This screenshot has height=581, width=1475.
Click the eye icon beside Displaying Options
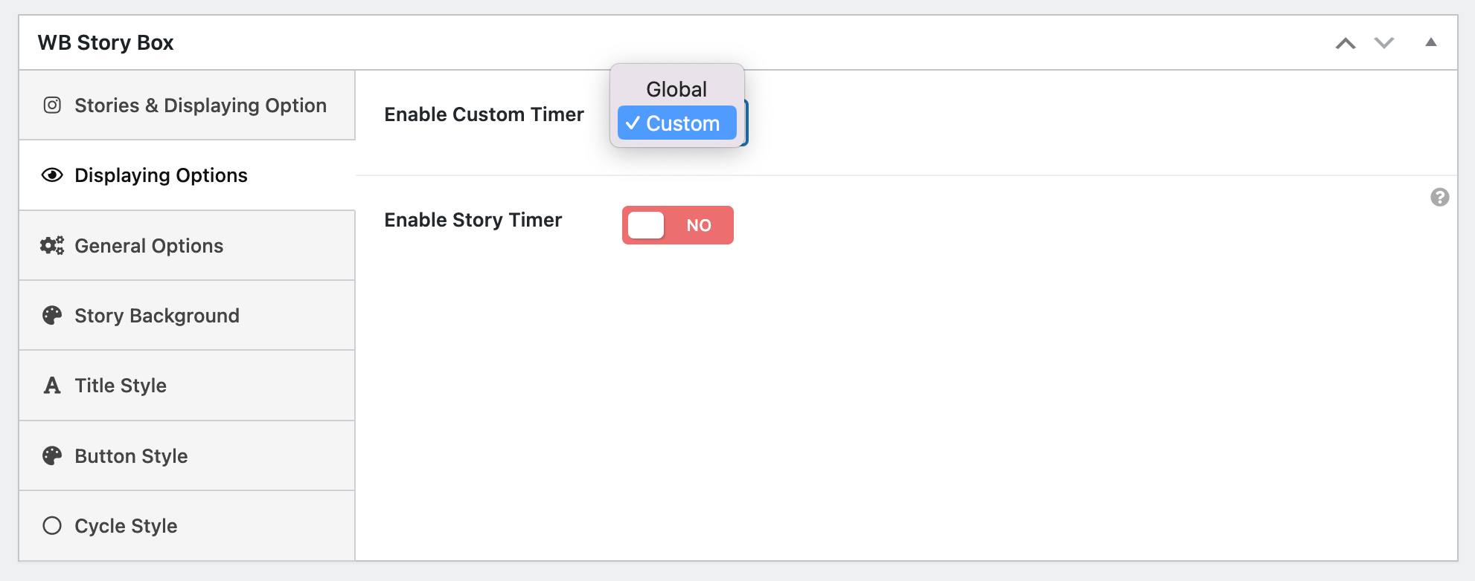52,175
